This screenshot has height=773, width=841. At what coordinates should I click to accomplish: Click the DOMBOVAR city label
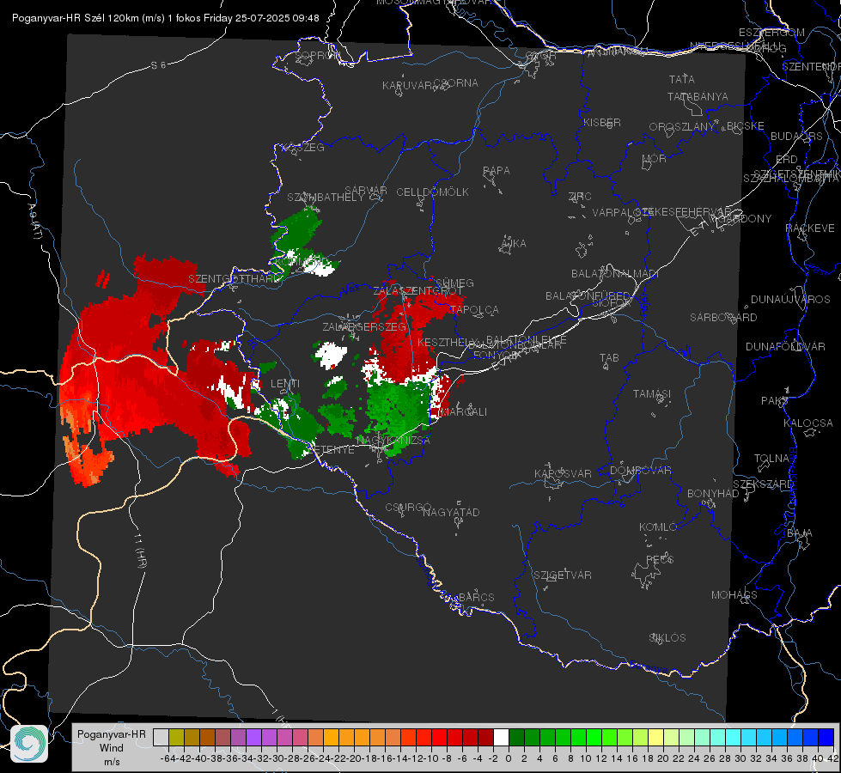point(641,471)
